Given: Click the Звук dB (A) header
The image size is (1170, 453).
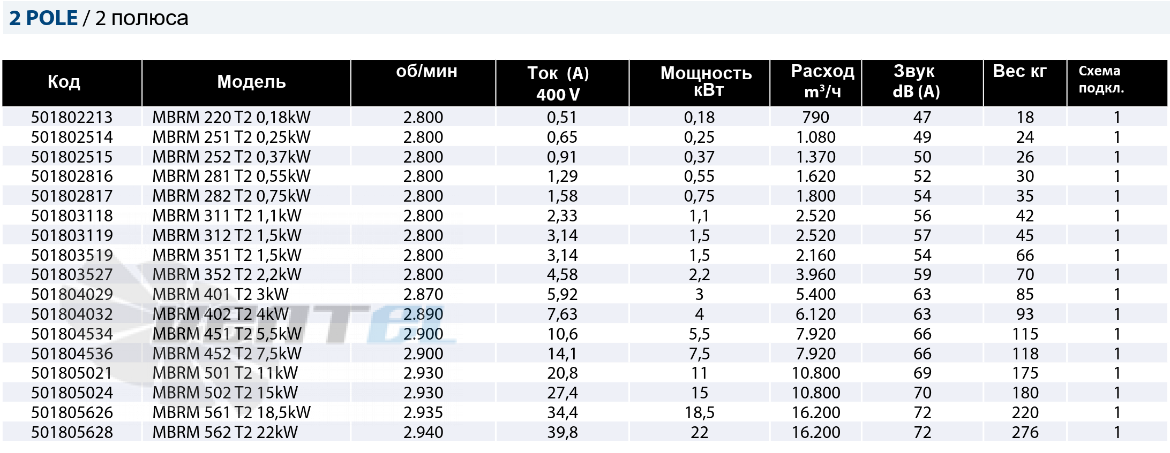Looking at the screenshot, I should coord(916,81).
